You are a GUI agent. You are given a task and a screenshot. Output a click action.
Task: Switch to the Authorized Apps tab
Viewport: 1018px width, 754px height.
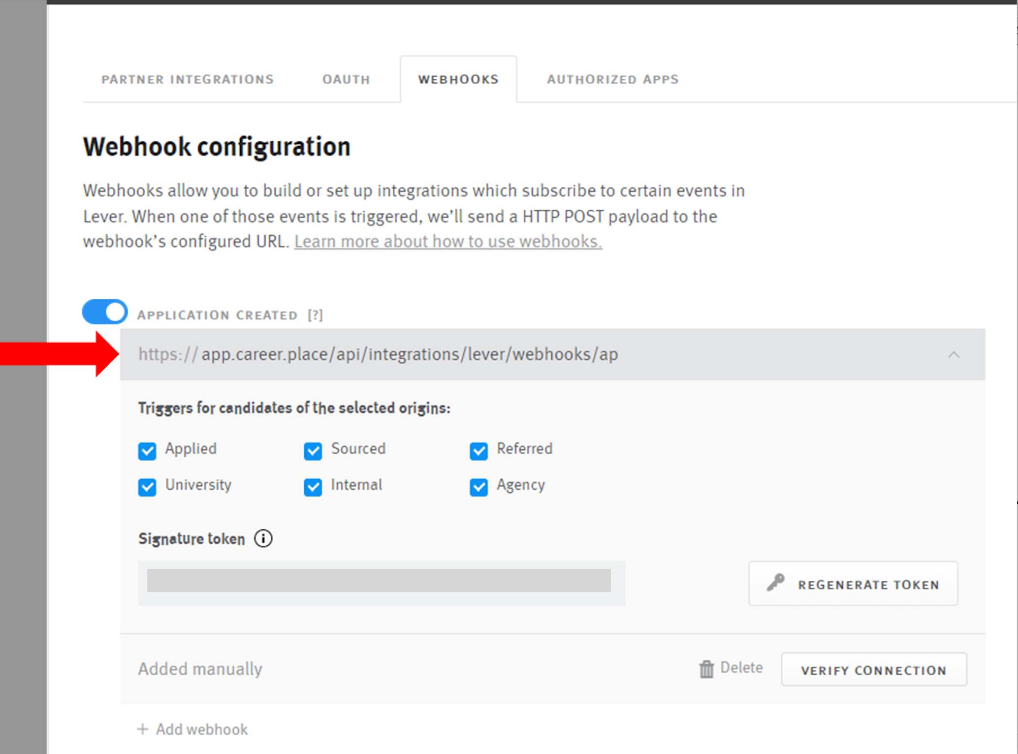click(612, 79)
